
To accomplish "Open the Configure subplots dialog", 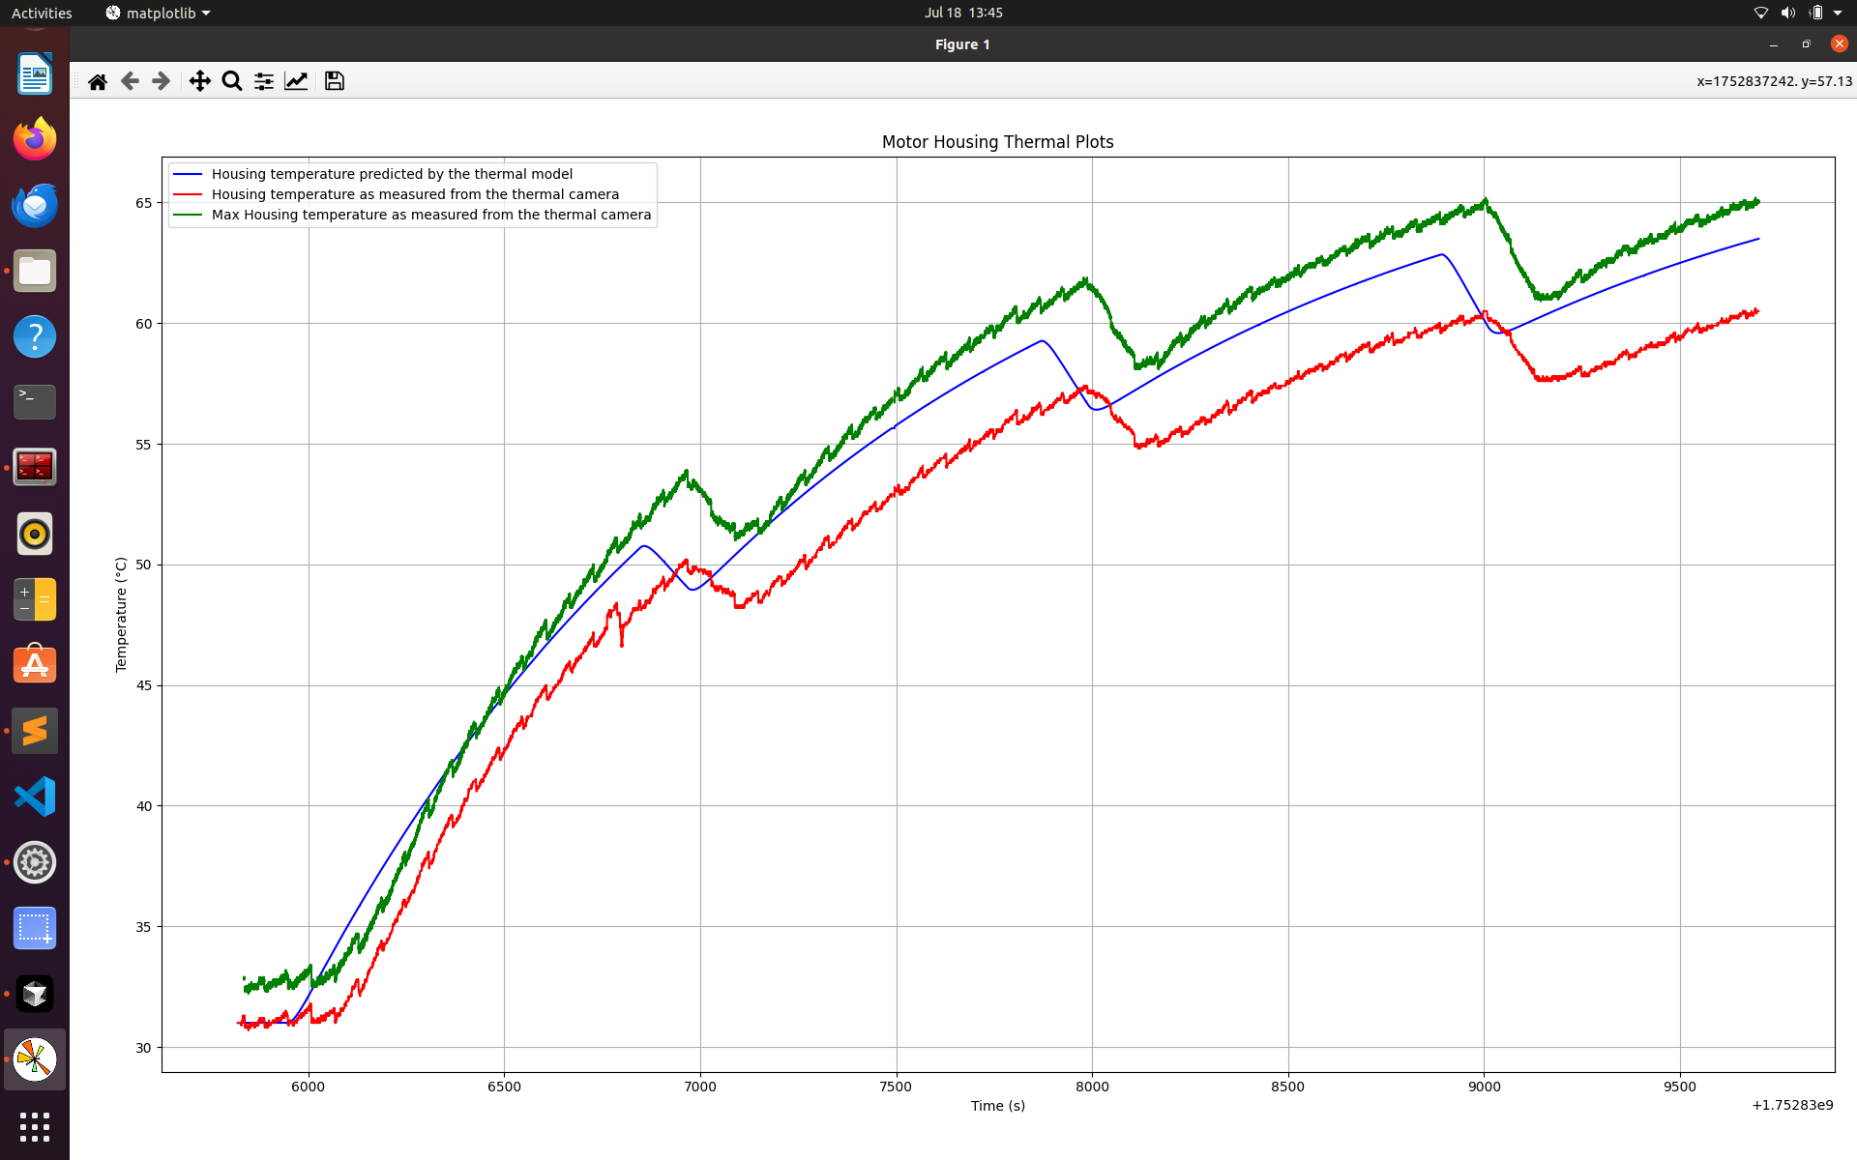I will pyautogui.click(x=264, y=81).
